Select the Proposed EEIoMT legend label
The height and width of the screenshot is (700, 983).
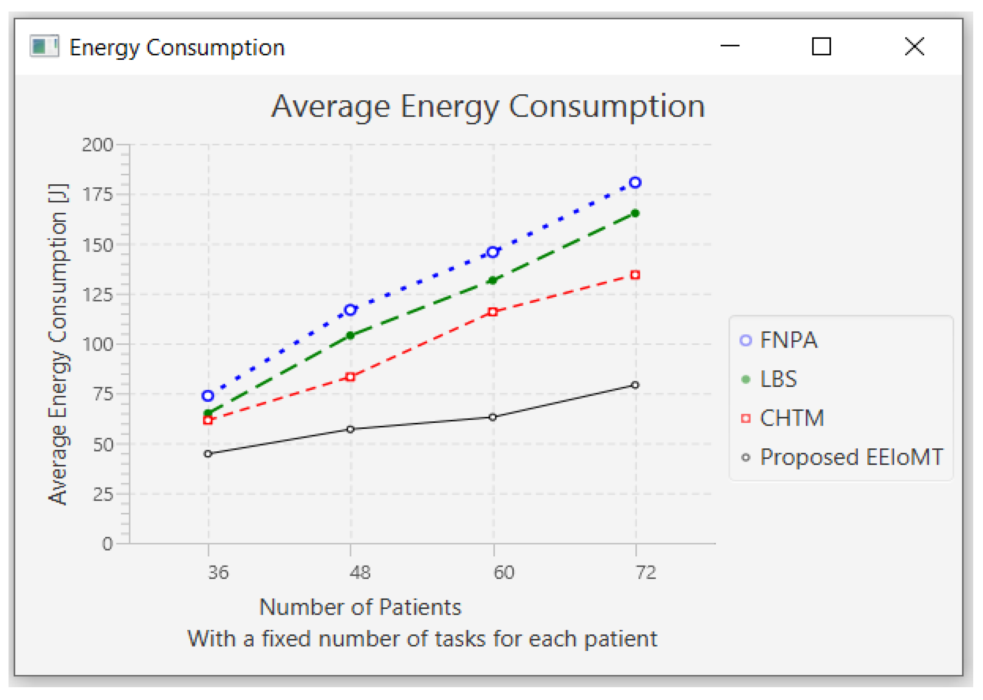(852, 458)
